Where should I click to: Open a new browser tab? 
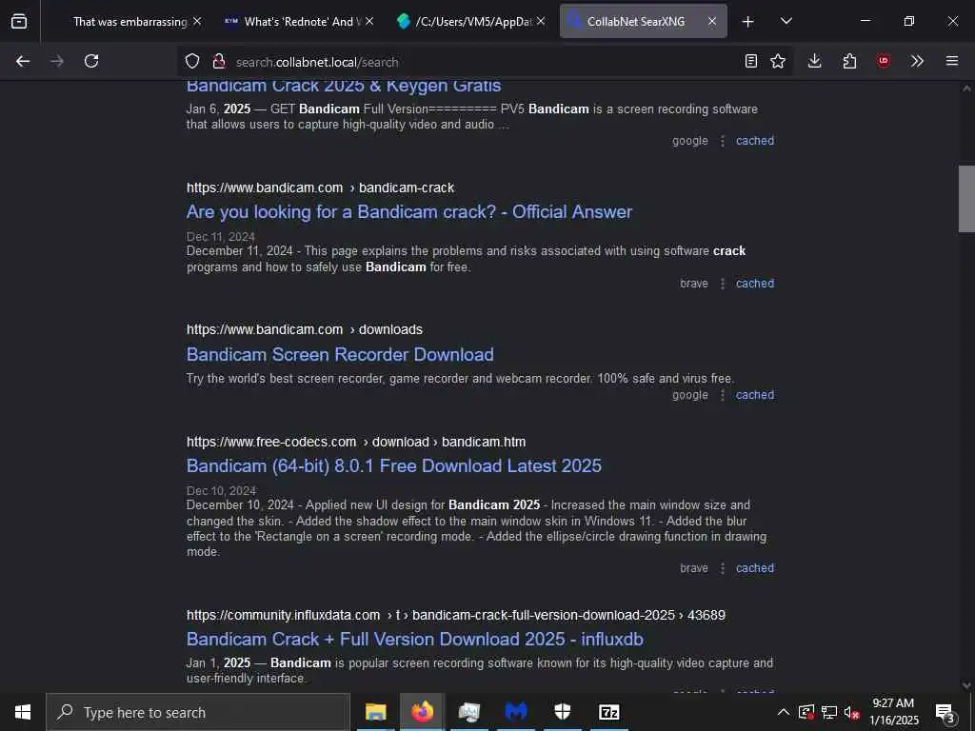[748, 22]
